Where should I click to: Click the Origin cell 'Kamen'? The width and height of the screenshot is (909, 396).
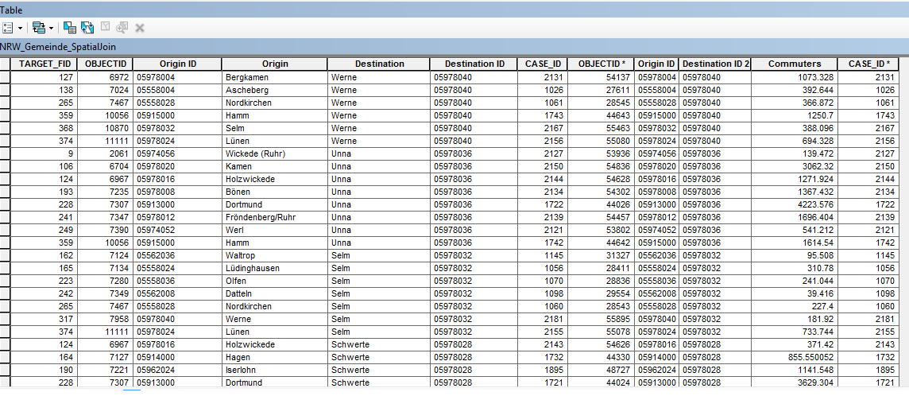tap(275, 166)
